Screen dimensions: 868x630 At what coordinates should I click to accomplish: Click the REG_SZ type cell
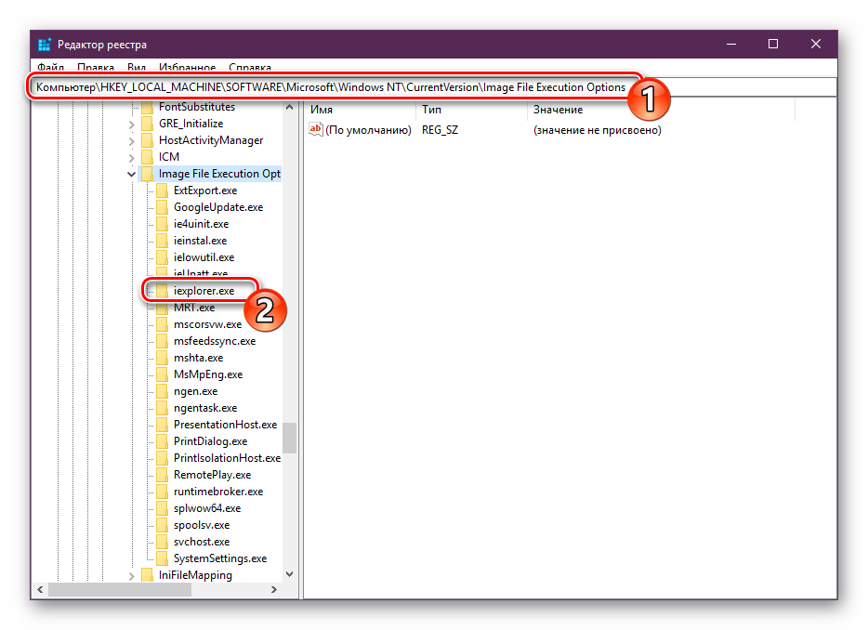(x=441, y=130)
